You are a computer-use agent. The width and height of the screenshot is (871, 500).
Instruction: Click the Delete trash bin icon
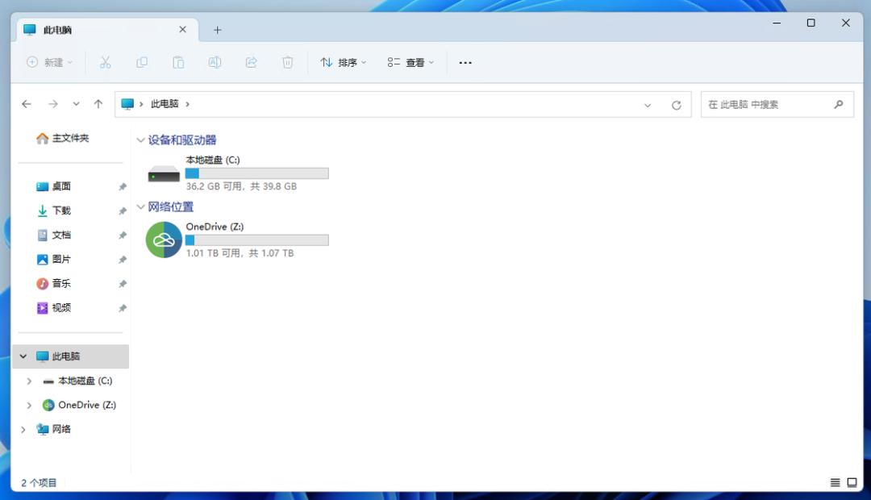pyautogui.click(x=287, y=62)
